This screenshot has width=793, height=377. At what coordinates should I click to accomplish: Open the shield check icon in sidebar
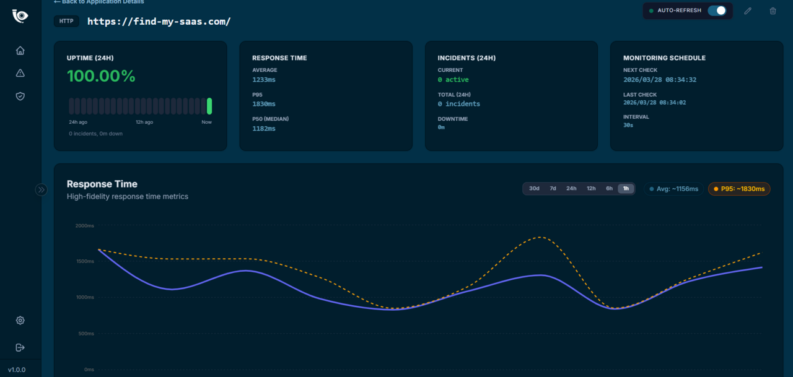point(20,96)
